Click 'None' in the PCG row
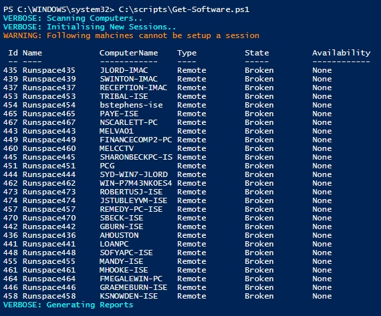The height and width of the screenshot is (316, 381). pyautogui.click(x=322, y=166)
